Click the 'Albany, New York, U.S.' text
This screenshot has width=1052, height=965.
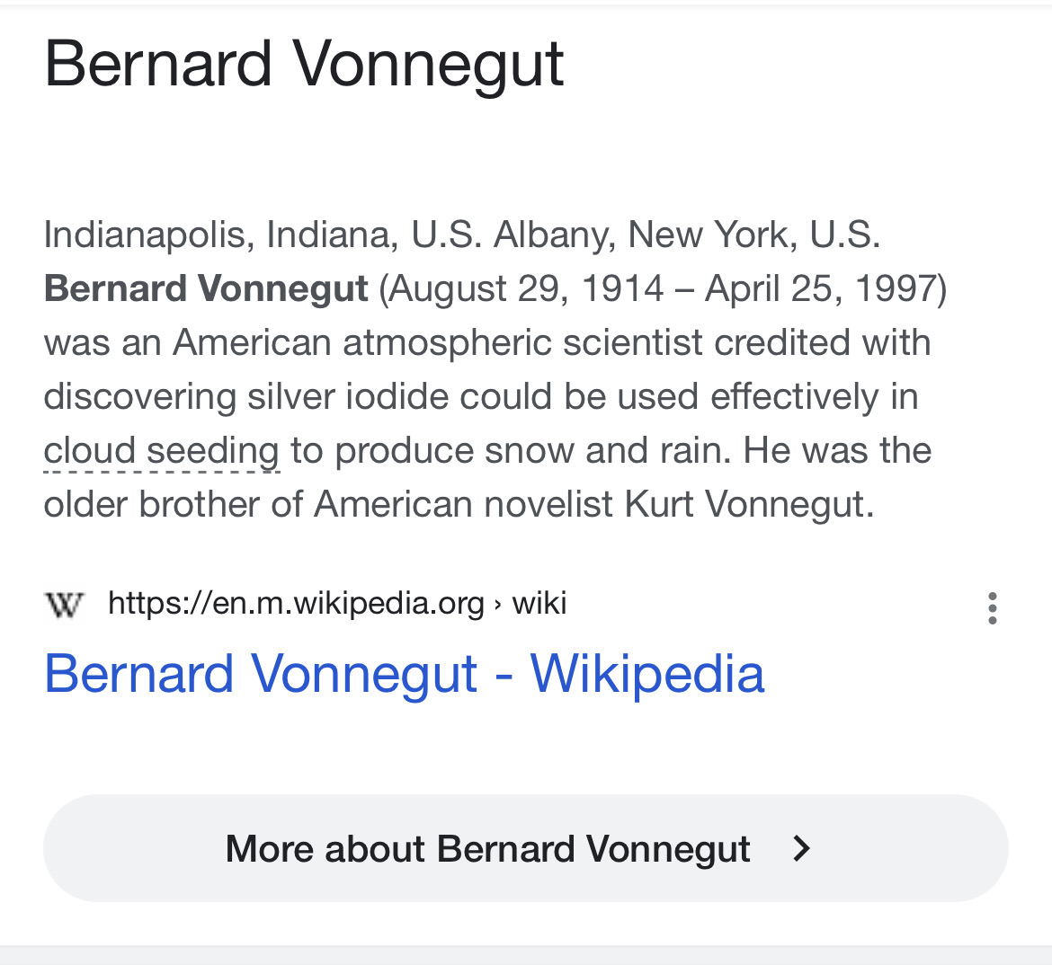(687, 235)
